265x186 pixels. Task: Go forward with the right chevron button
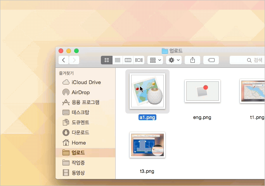tap(74, 60)
